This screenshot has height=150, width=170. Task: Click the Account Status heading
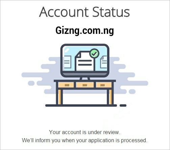point(84,12)
